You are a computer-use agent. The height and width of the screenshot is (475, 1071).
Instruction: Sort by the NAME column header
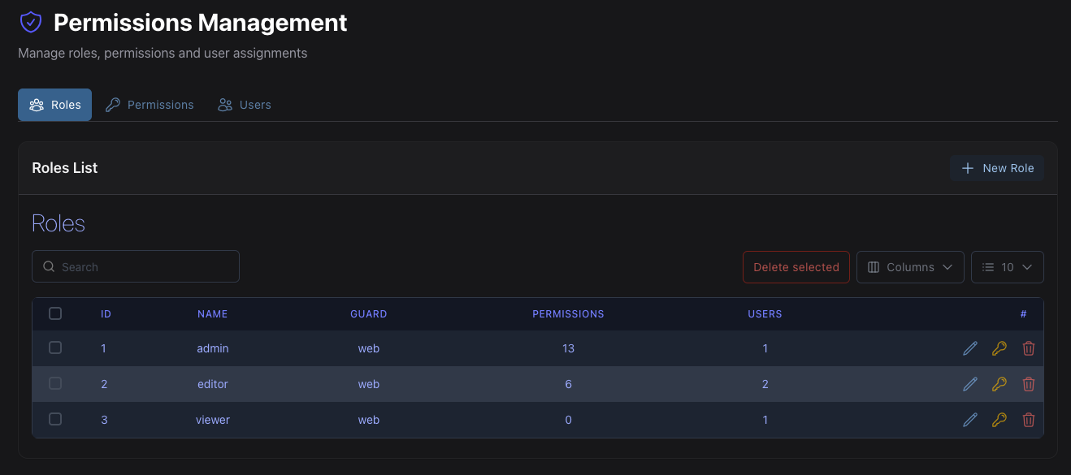click(212, 313)
